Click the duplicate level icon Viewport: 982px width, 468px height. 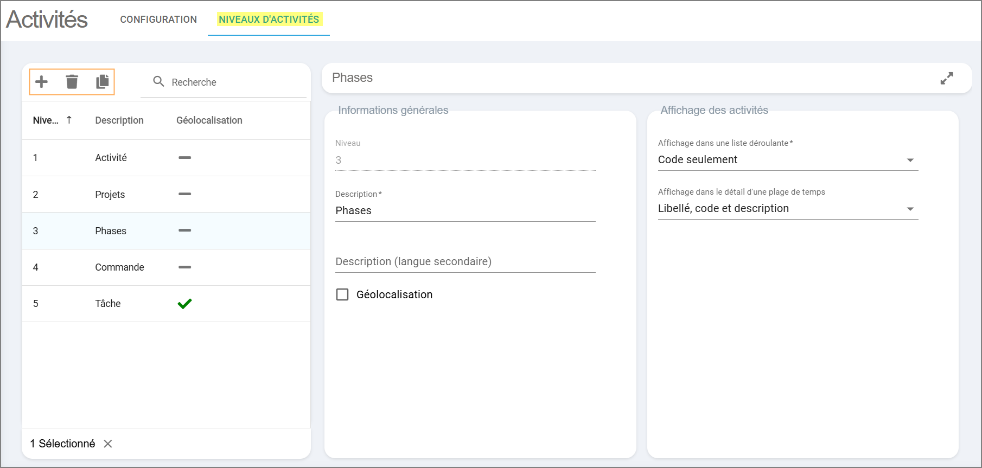[102, 82]
